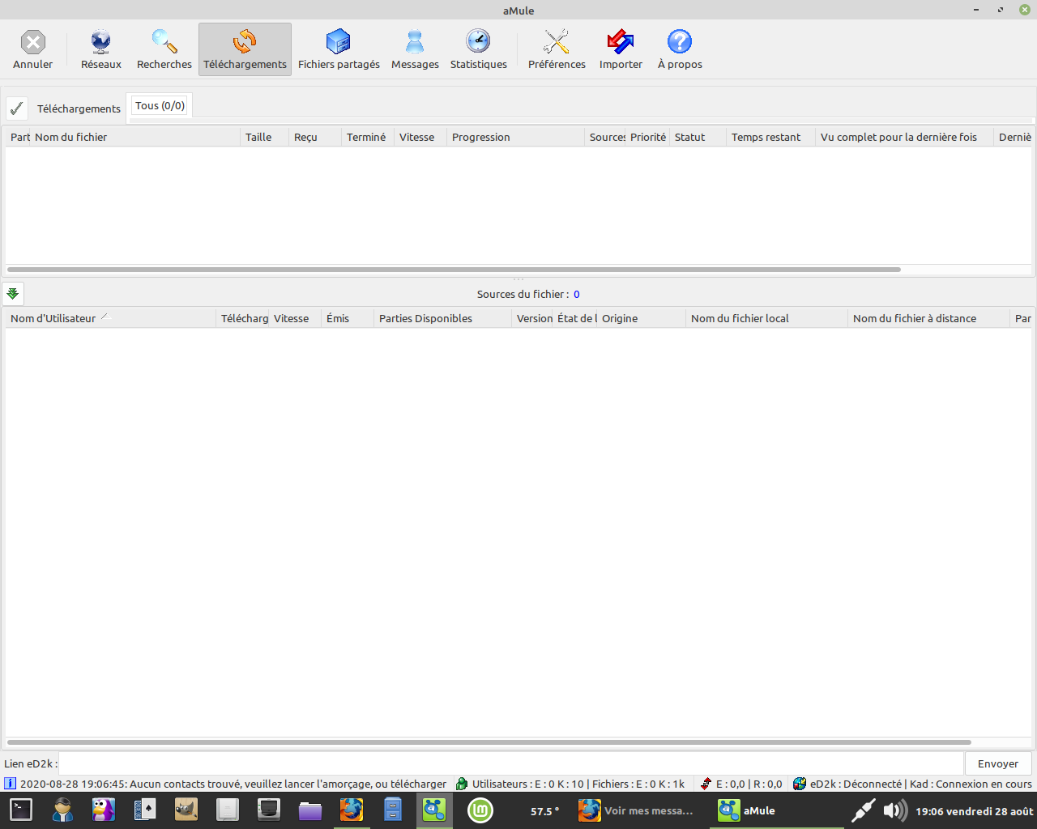Open the volume control tray icon
The width and height of the screenshot is (1037, 829).
[x=895, y=810]
